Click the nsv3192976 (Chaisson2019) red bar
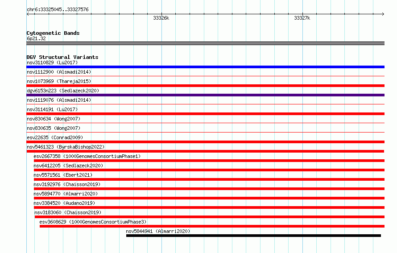 (209, 189)
